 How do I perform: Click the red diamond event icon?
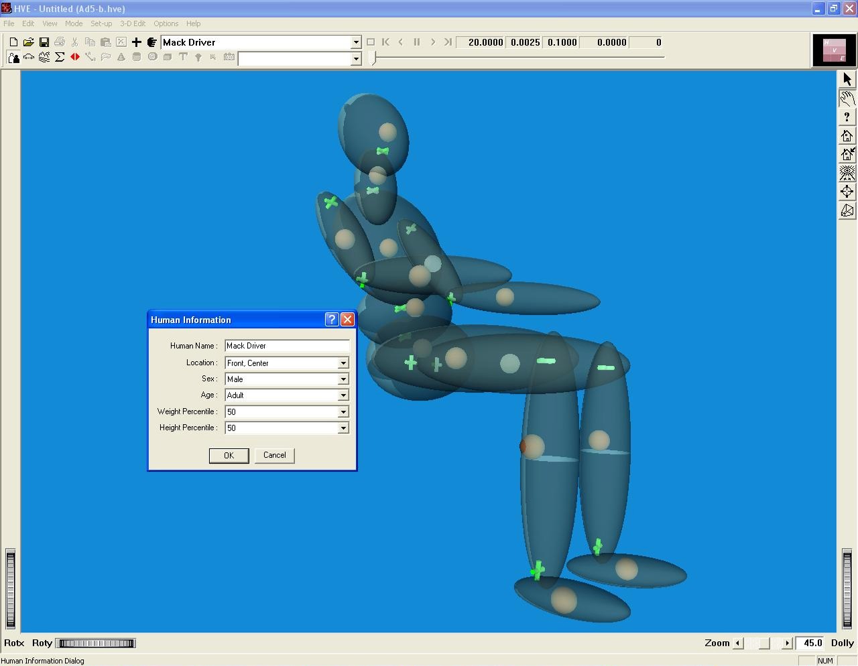tap(75, 58)
